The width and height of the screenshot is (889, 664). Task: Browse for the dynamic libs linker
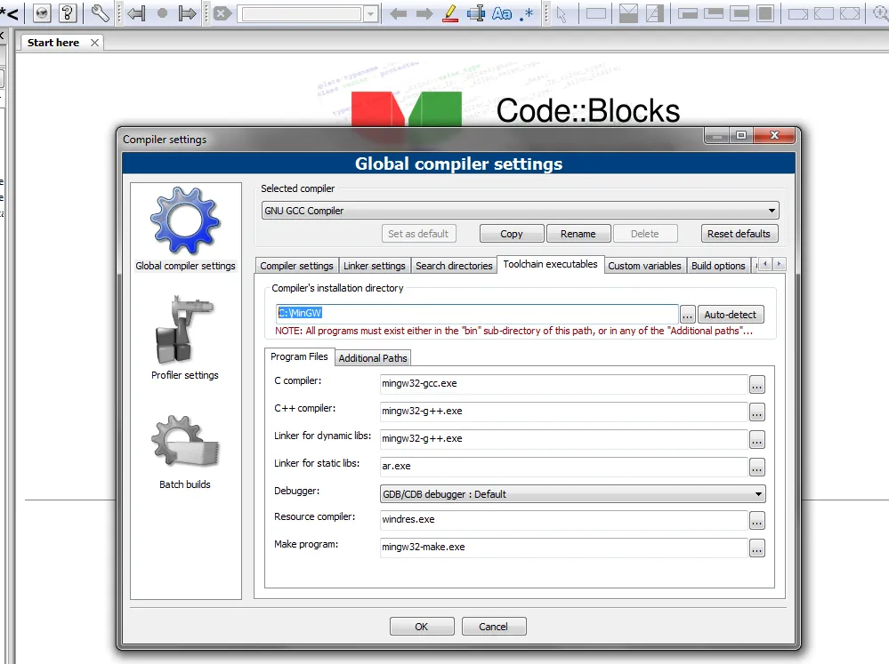(757, 440)
